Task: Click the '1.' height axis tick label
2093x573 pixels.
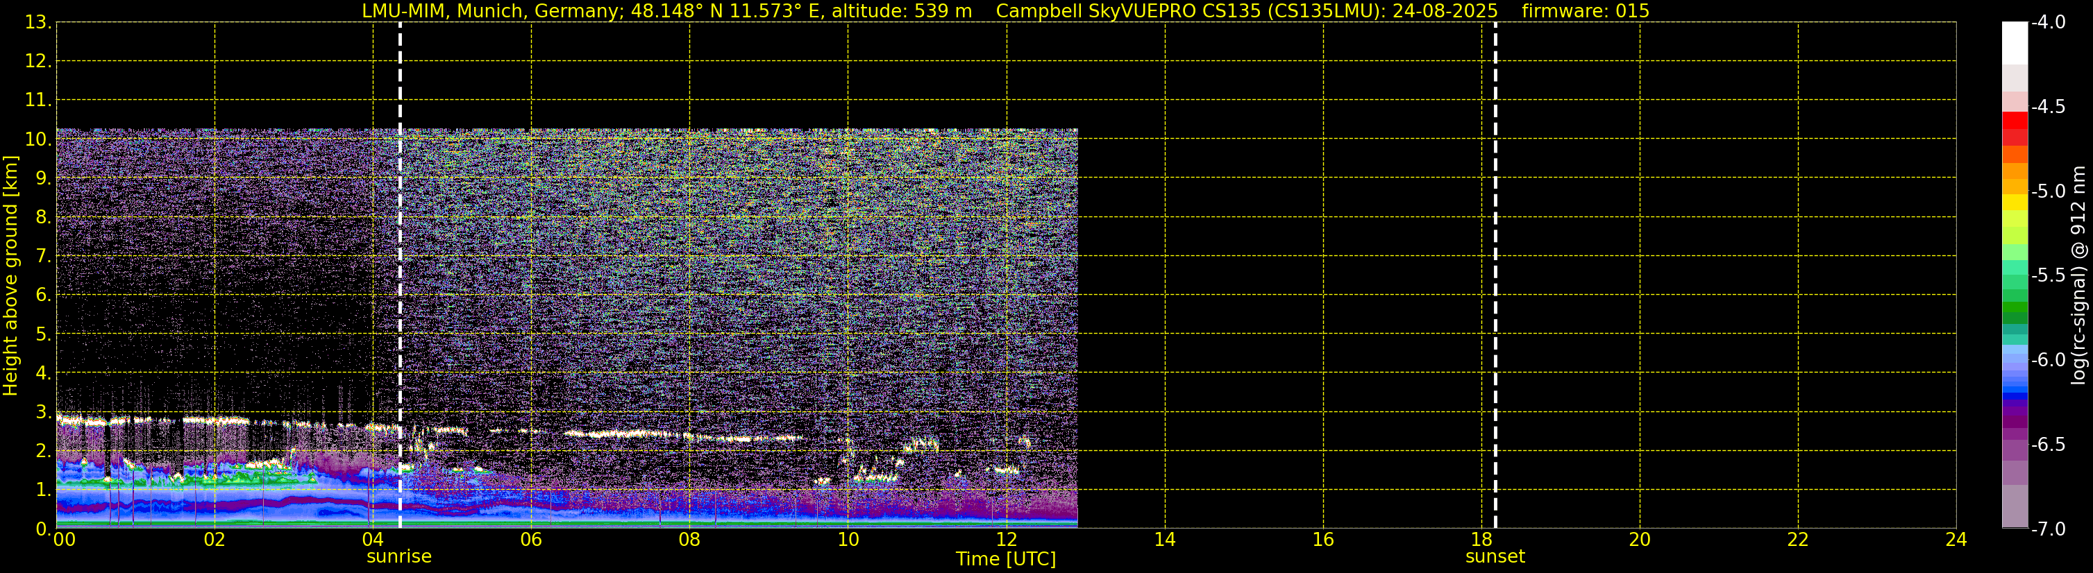Action: [44, 490]
